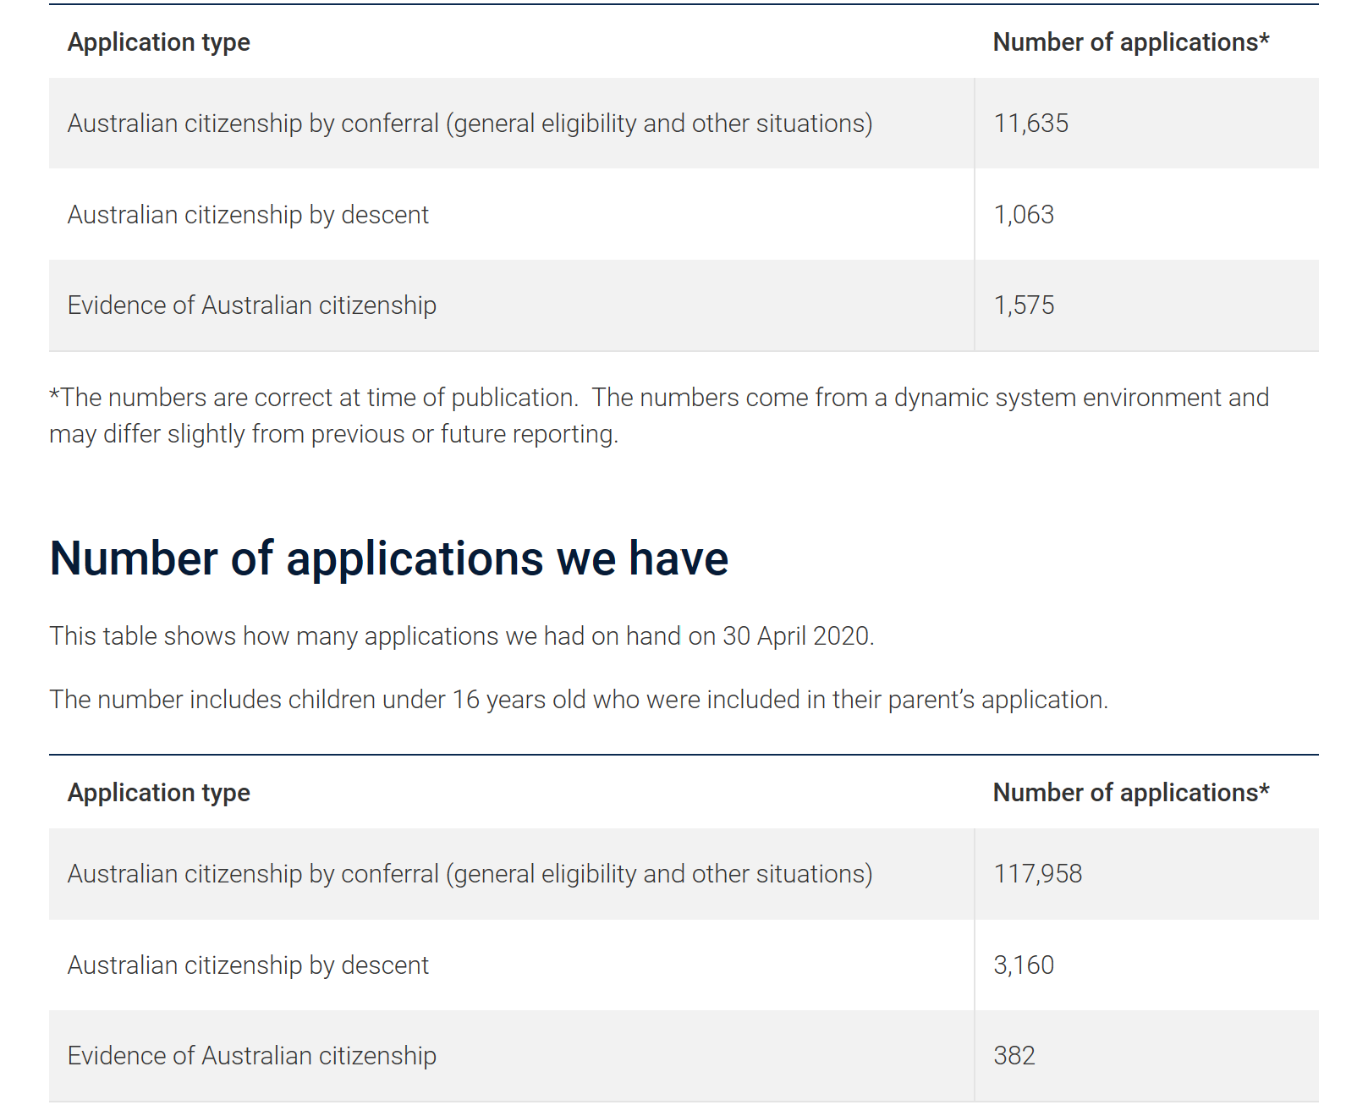The width and height of the screenshot is (1357, 1105).
Task: Click the "Number of applications we have" heading
Action: (389, 558)
